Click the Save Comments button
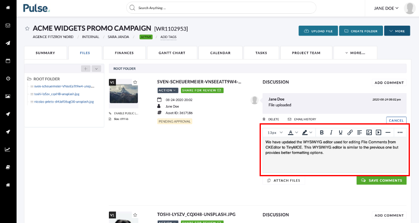 (382, 180)
